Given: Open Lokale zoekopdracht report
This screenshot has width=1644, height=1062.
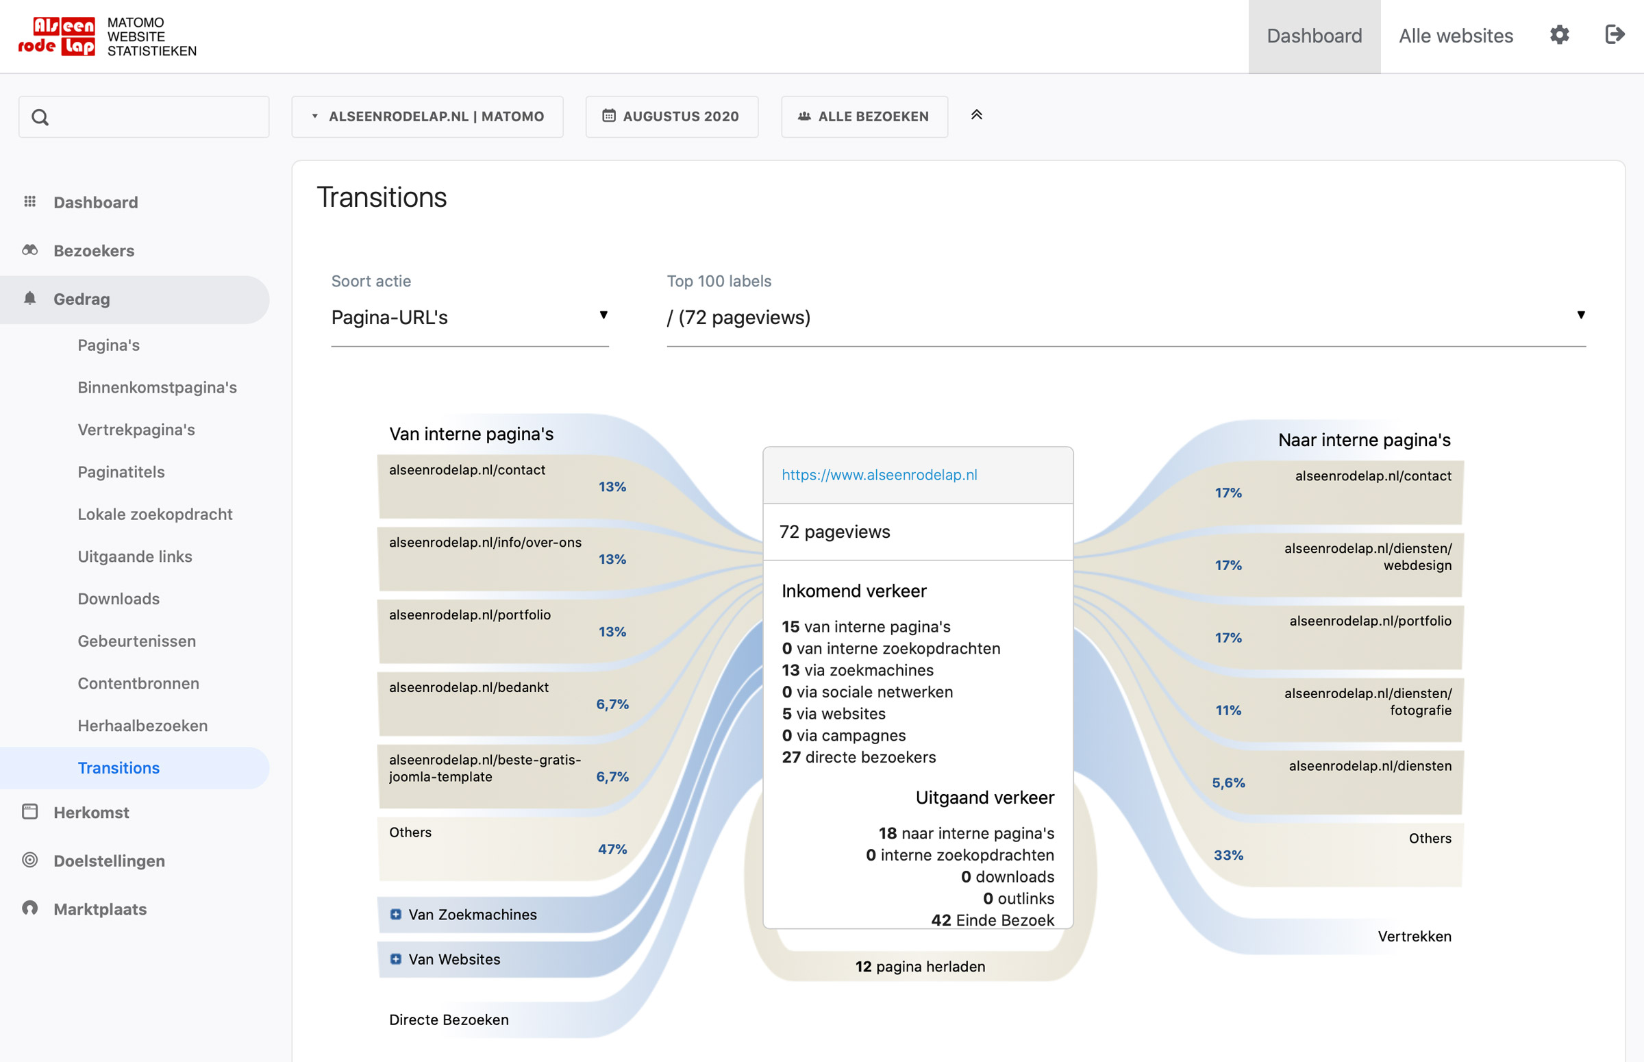Looking at the screenshot, I should click(154, 515).
